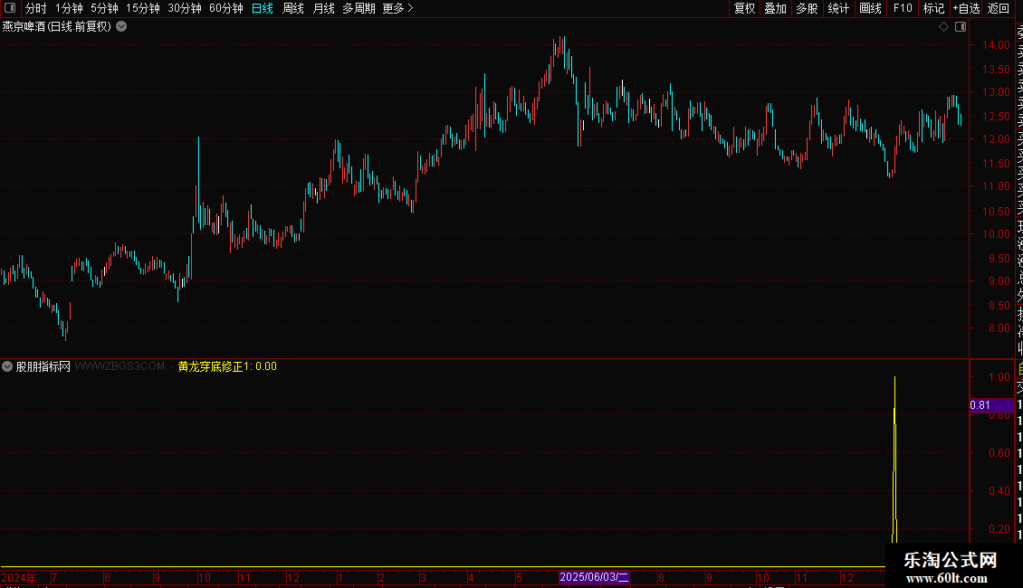Switch to 月线 monthly chart

pyautogui.click(x=323, y=8)
